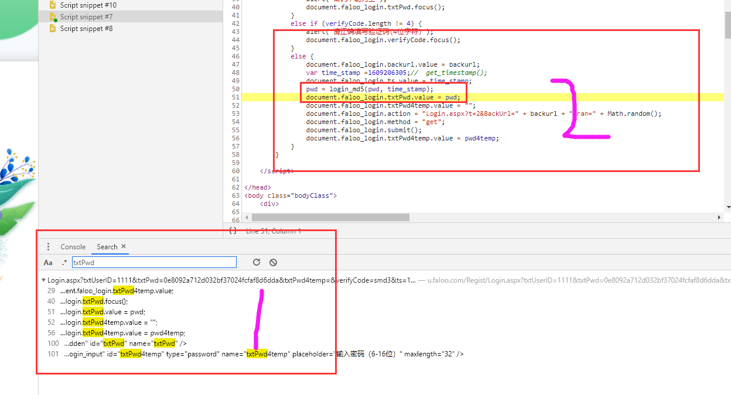Close the Search drawer tab
Screen dimensions: 731x395
[x=124, y=247]
